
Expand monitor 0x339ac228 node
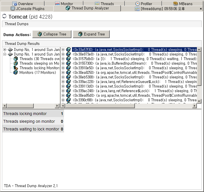click(x=63, y=82)
